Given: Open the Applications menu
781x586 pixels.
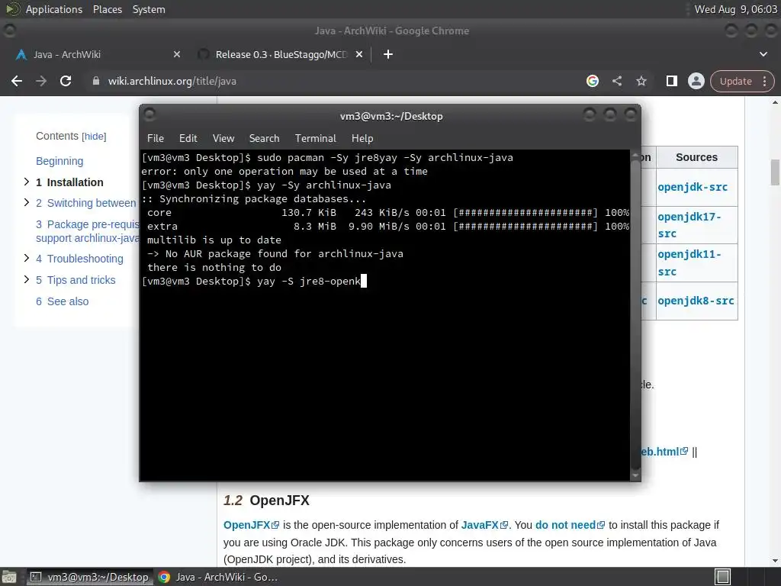Looking at the screenshot, I should point(54,9).
